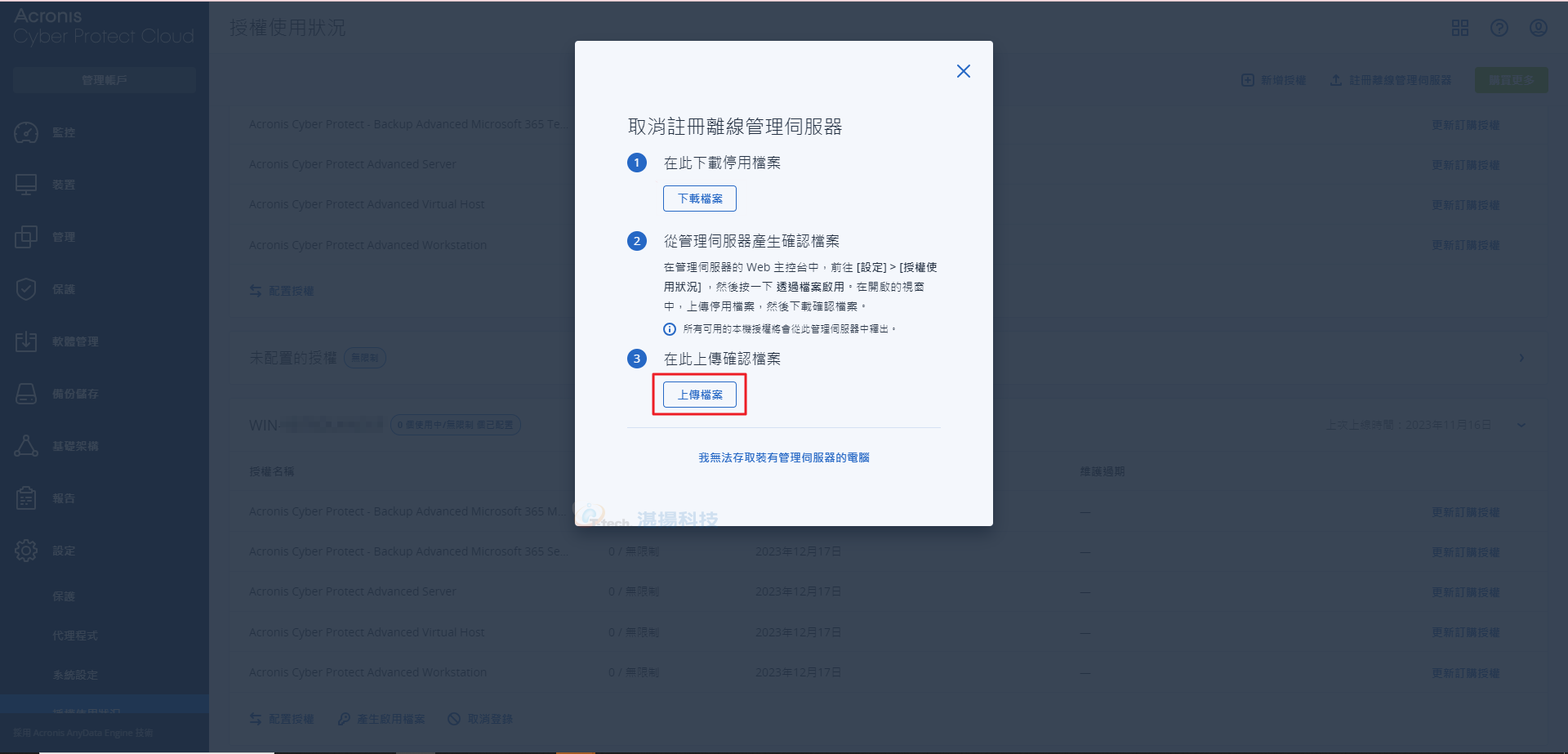This screenshot has width=1568, height=754.
Task: Click the WIN server name heading
Action: coord(316,425)
